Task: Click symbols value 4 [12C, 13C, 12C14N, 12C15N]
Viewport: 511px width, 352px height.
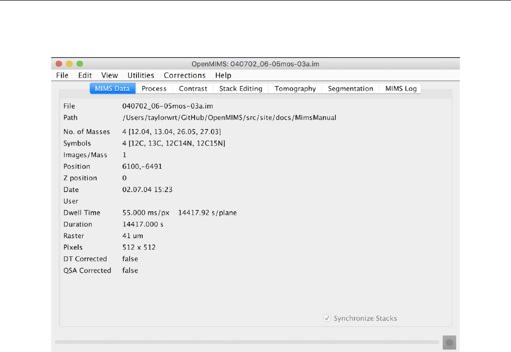Action: (174, 143)
